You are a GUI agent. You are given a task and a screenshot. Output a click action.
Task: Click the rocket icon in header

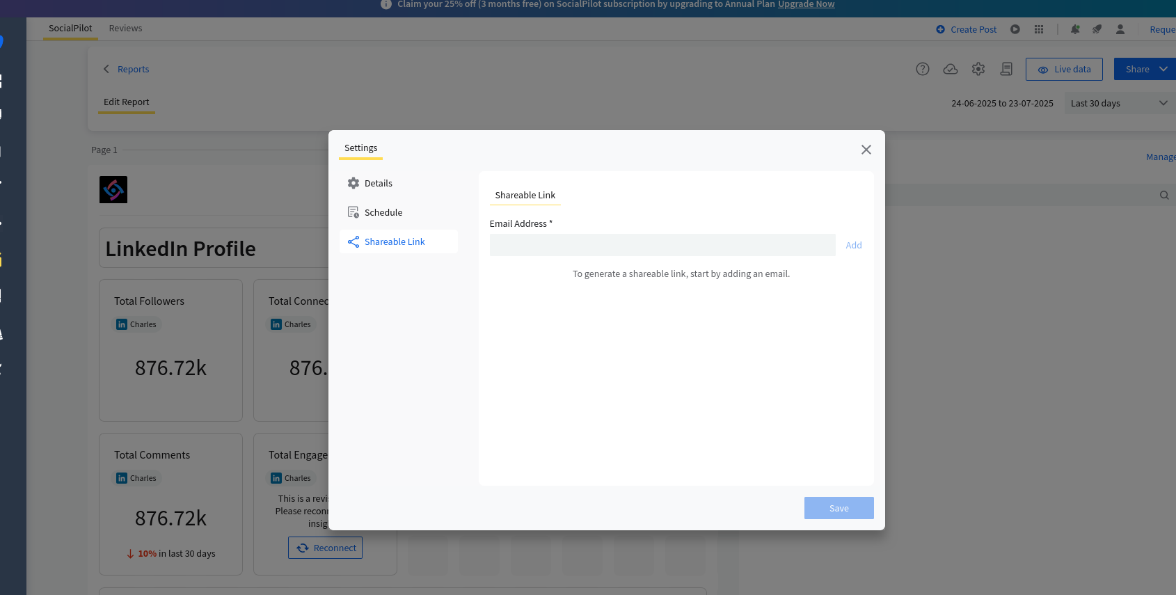1097,29
